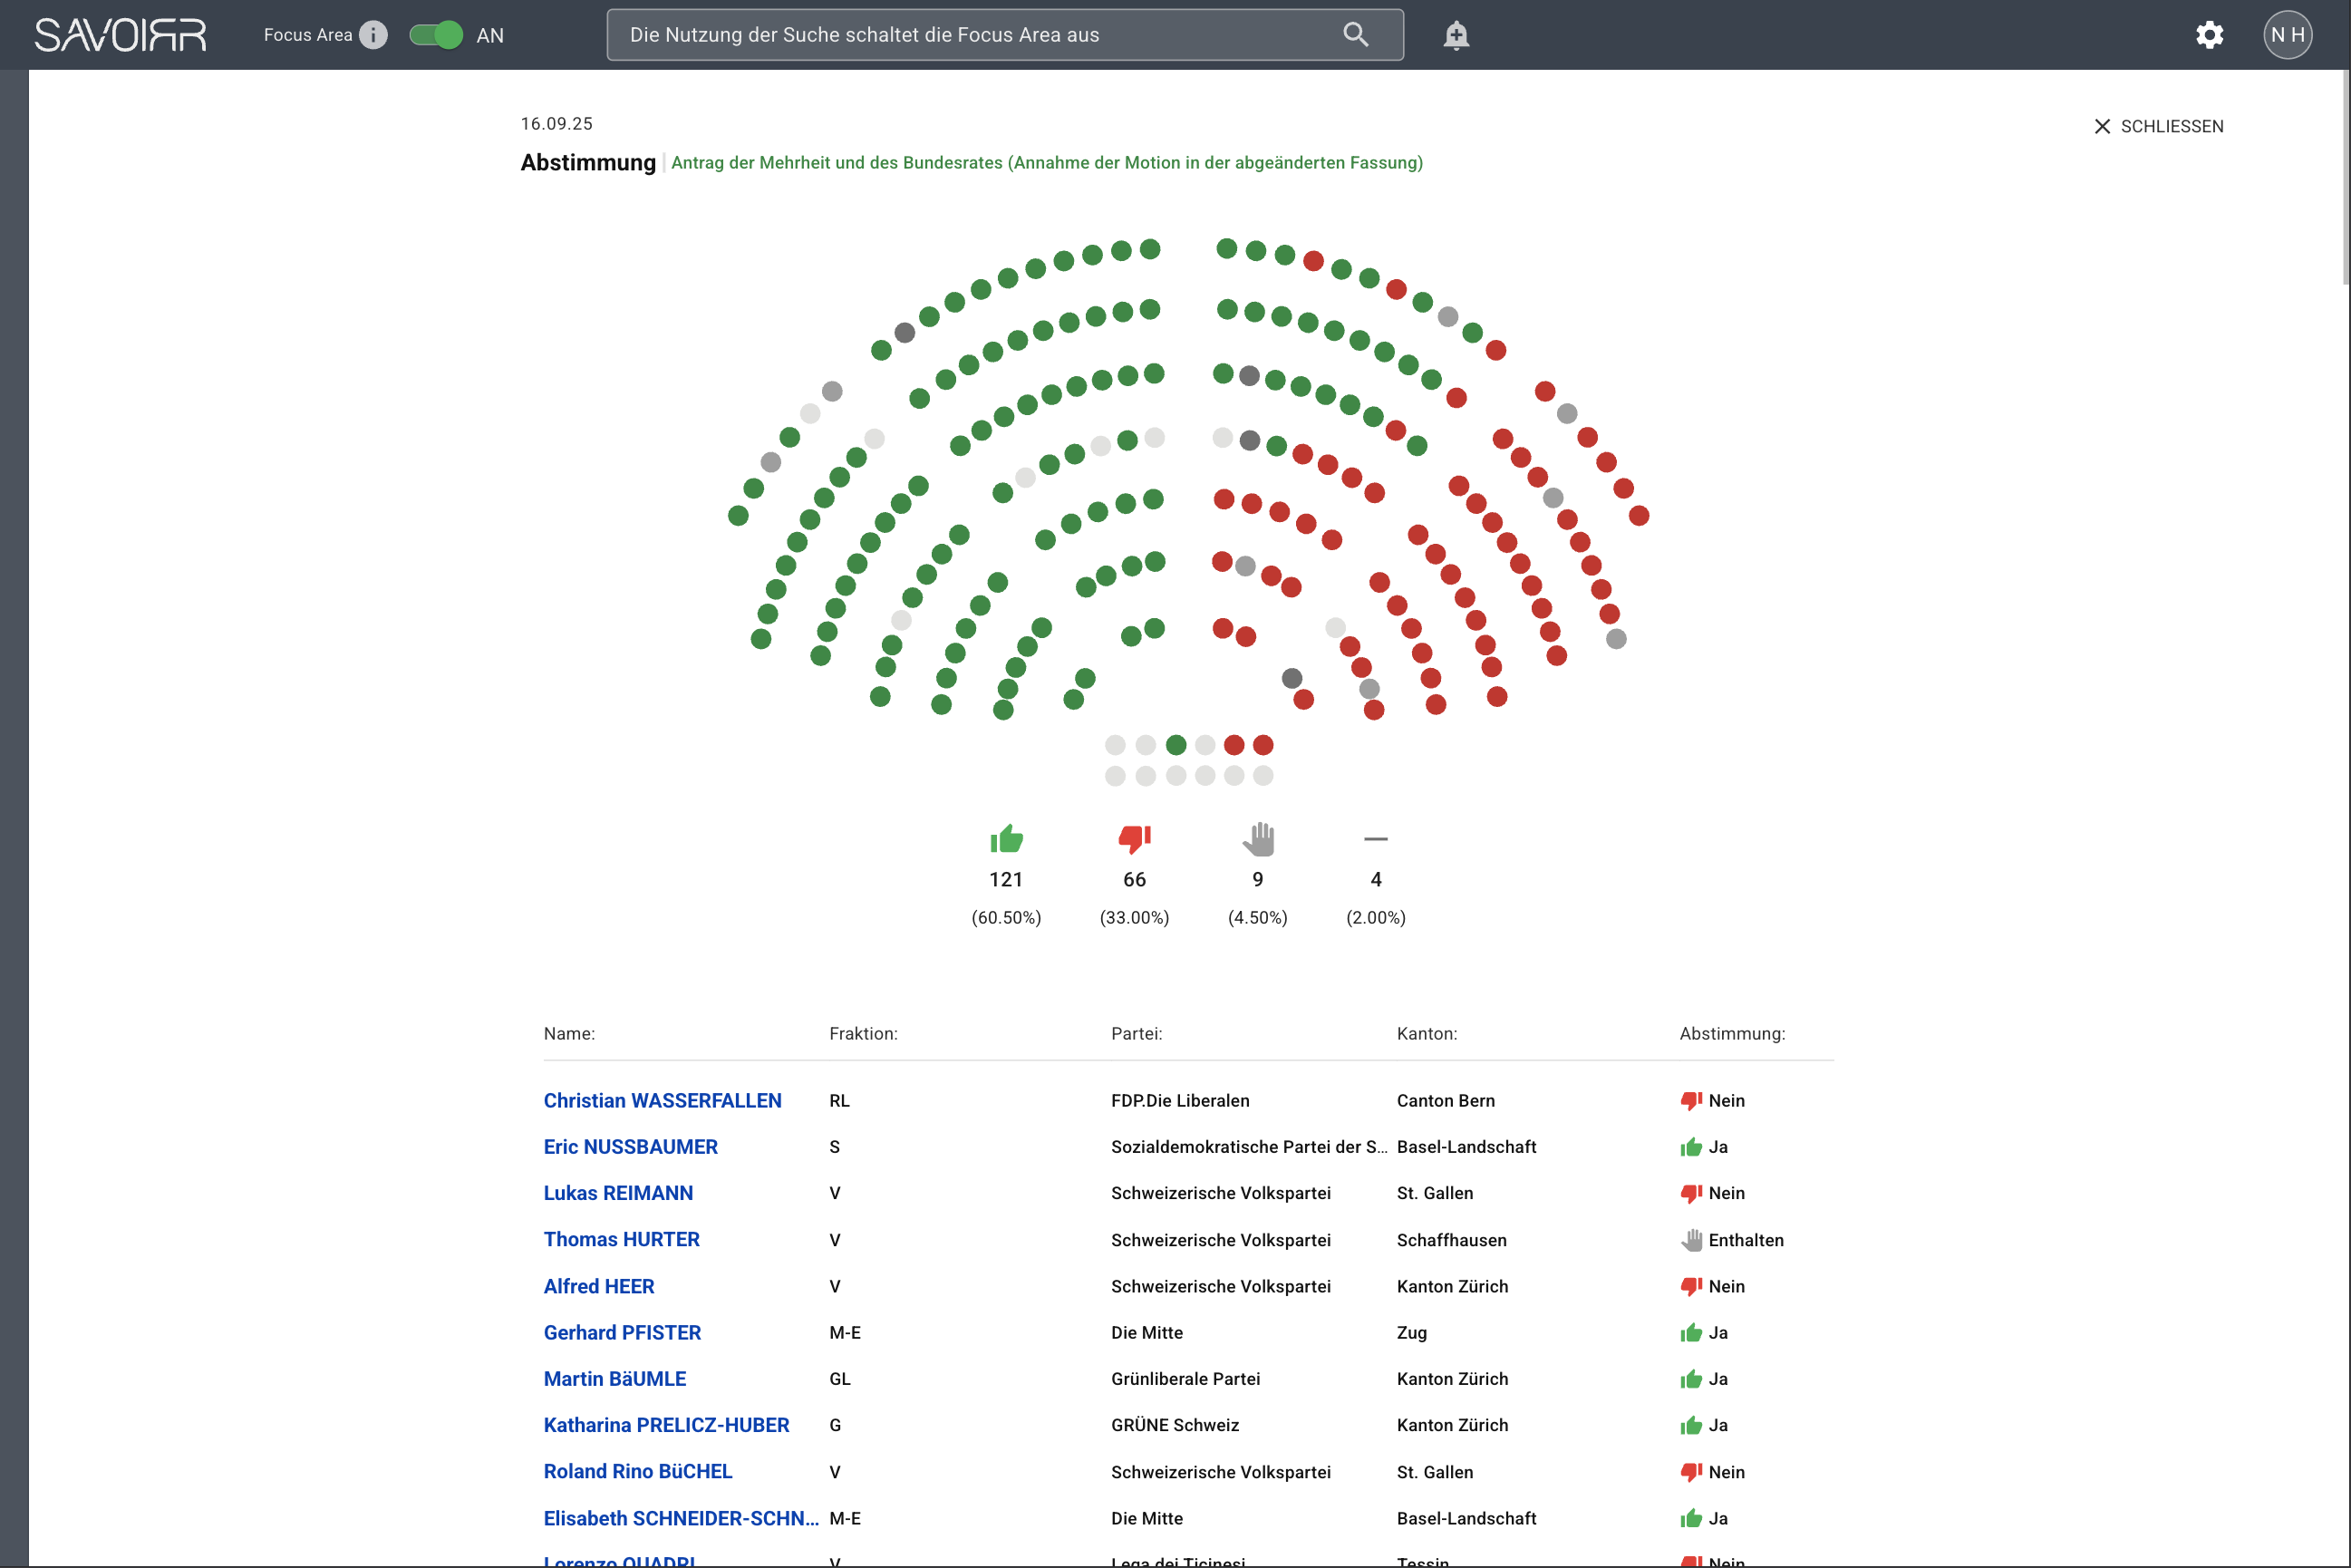Open the notification bell alert icon
Screen dimensions: 2351x1568
coord(1456,35)
